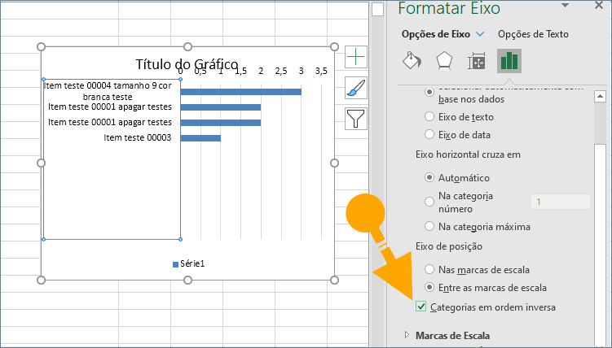Click the Título do Gráfico chart title
The height and width of the screenshot is (348, 612).
pos(187,64)
